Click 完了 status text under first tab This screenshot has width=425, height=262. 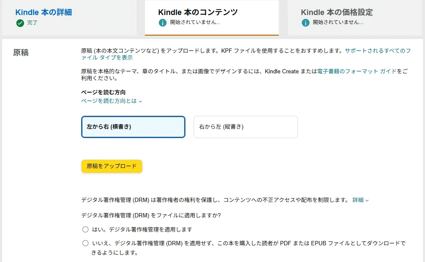pyautogui.click(x=32, y=23)
